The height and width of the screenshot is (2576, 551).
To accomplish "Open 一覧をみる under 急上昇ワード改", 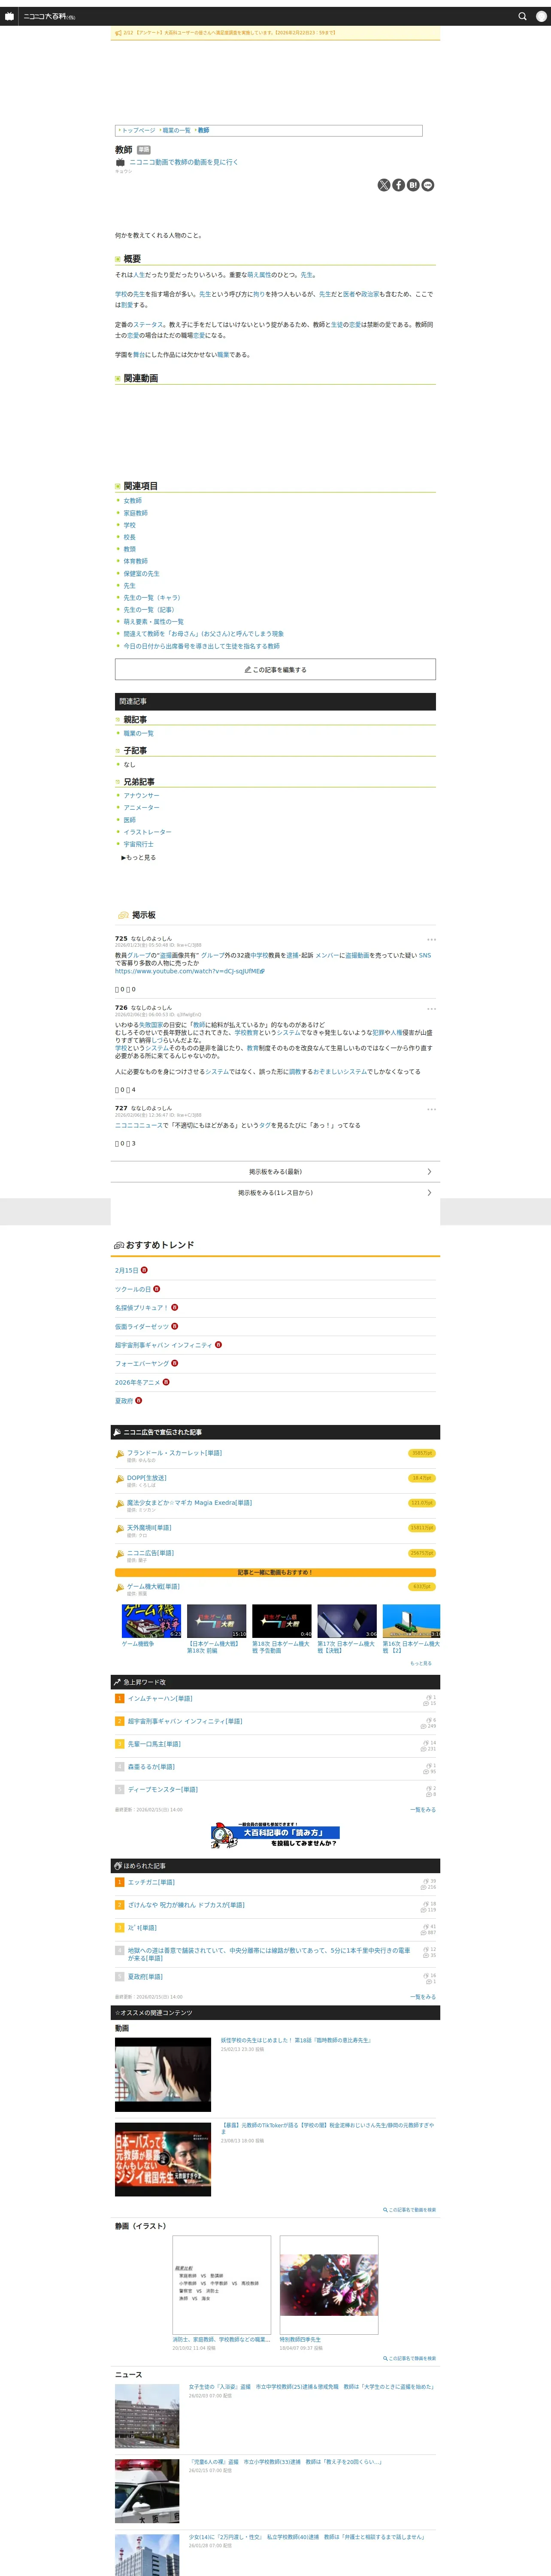I will click(x=423, y=1809).
